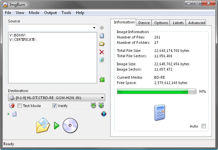Click the green up-arrow eject tray icon

tap(93, 105)
